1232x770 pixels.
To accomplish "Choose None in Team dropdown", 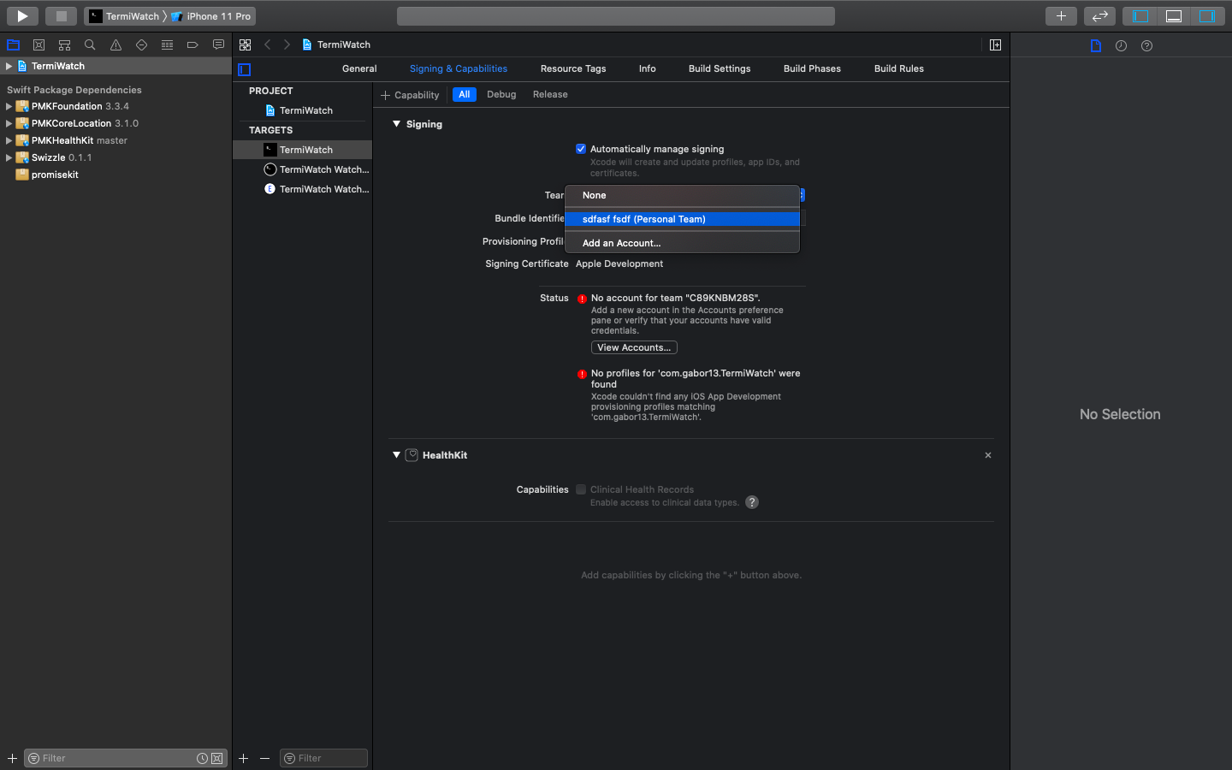I will [682, 195].
